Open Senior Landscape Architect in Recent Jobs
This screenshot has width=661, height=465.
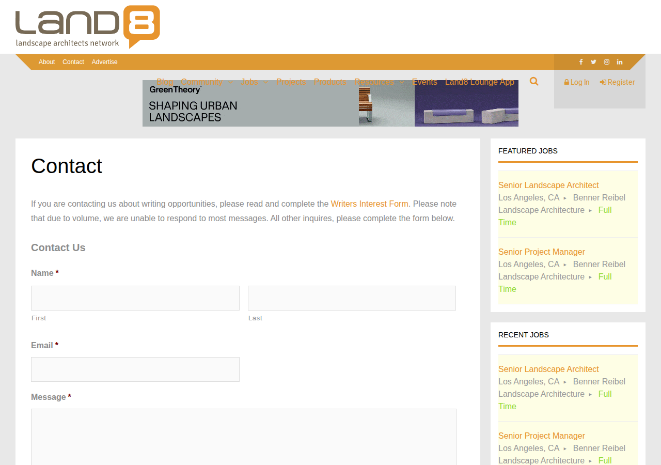pos(548,369)
